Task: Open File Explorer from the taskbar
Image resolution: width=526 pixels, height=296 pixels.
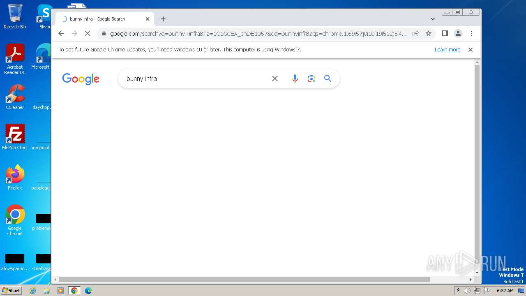Action: coord(46,291)
